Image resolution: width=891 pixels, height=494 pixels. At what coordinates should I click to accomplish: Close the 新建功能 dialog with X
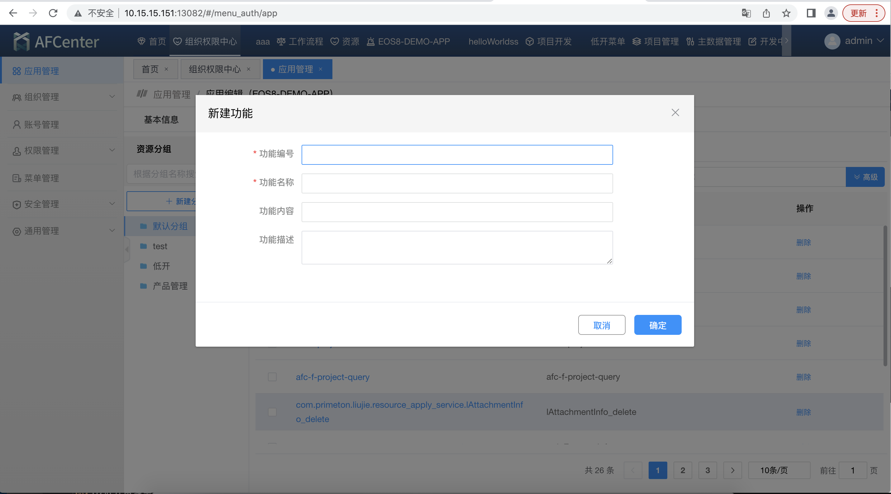pyautogui.click(x=675, y=112)
